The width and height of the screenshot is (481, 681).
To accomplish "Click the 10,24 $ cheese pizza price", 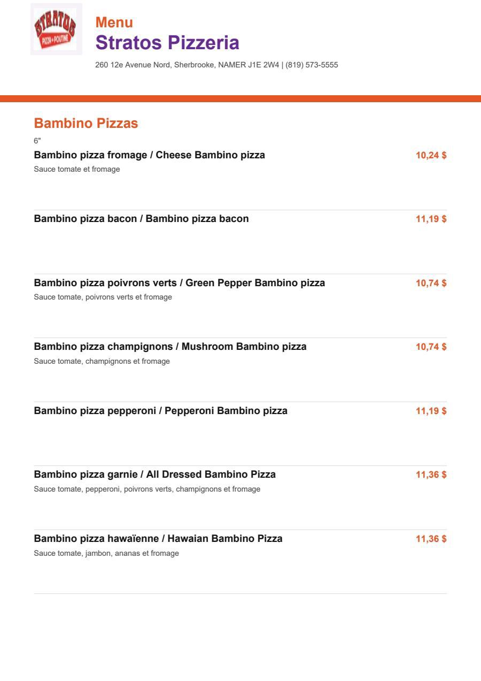I will pos(431,156).
